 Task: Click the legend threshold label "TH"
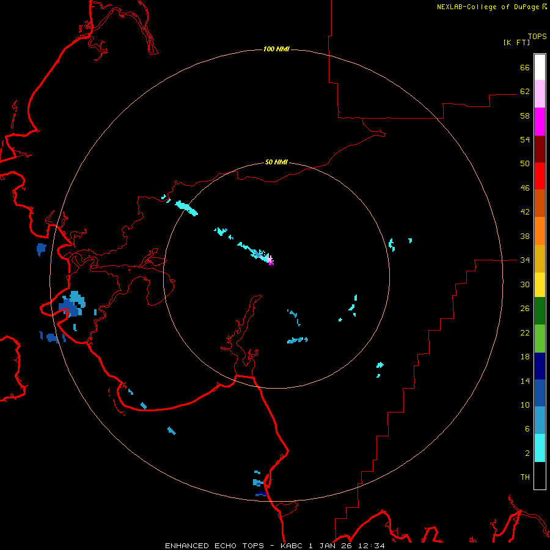tap(525, 477)
